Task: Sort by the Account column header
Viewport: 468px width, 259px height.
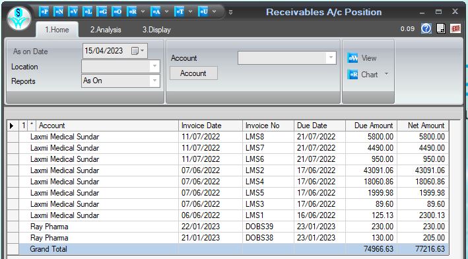Action: [108, 126]
